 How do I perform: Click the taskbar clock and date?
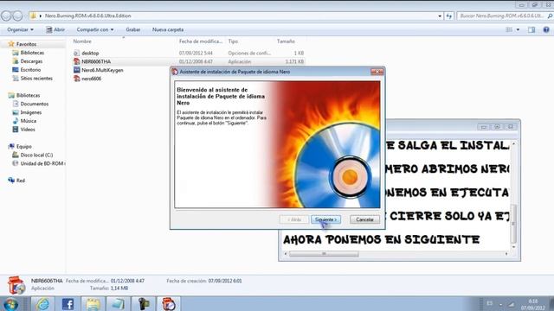click(x=532, y=304)
